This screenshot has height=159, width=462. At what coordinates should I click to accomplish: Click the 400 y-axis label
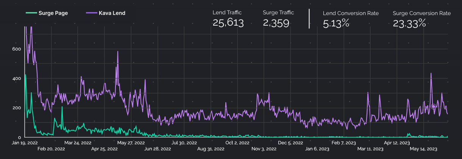pos(15,79)
